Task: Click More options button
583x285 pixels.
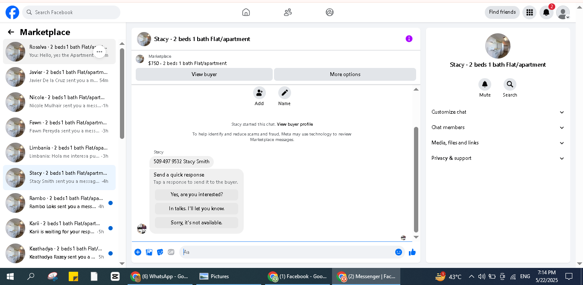Action: 345,74
